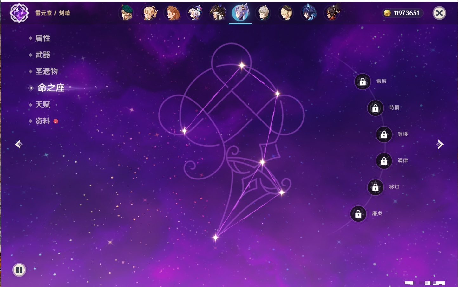
Task: Click the Electro element emblem
Action: [x=19, y=13]
